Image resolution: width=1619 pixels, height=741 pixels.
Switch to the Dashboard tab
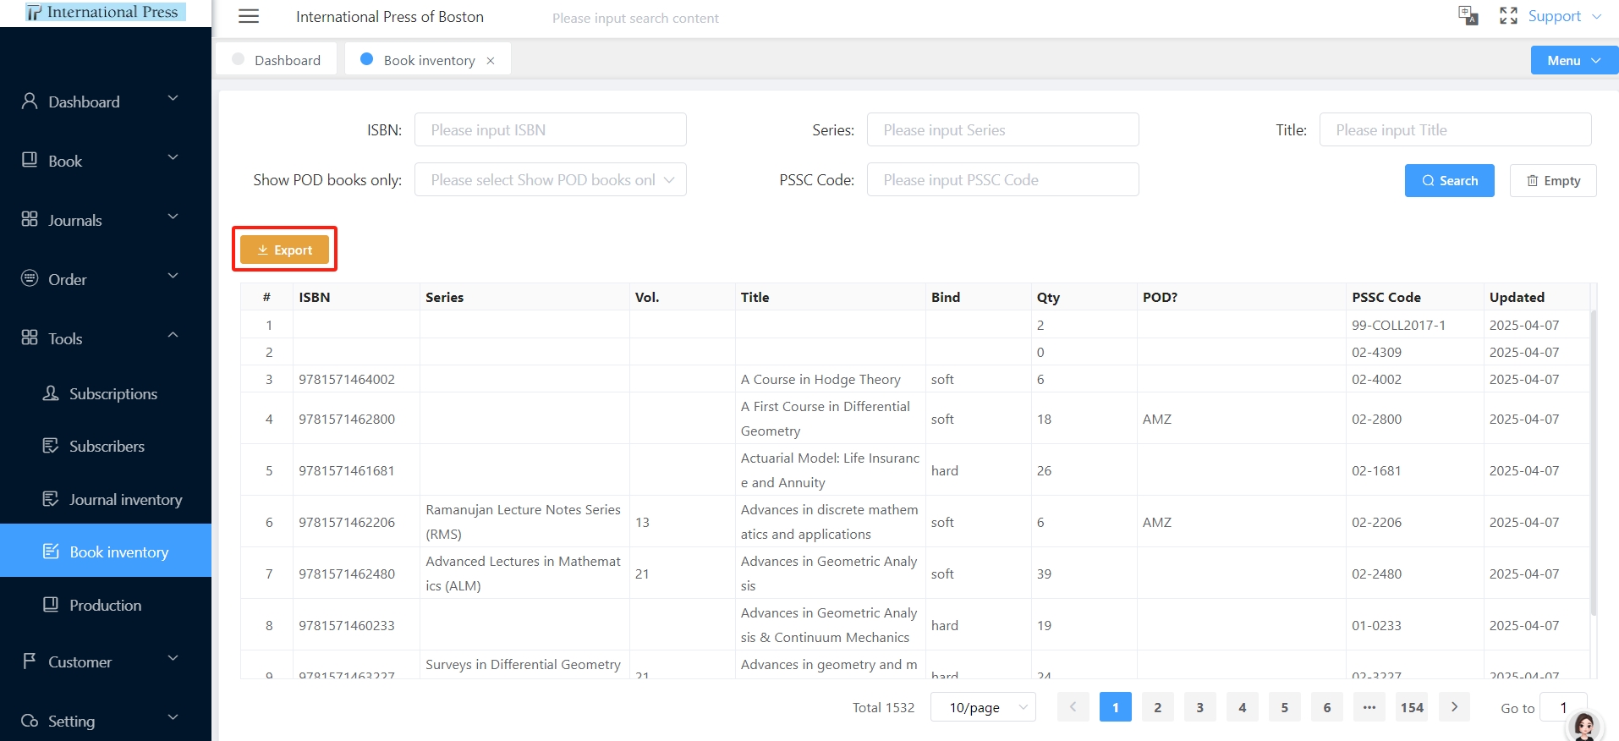[277, 59]
